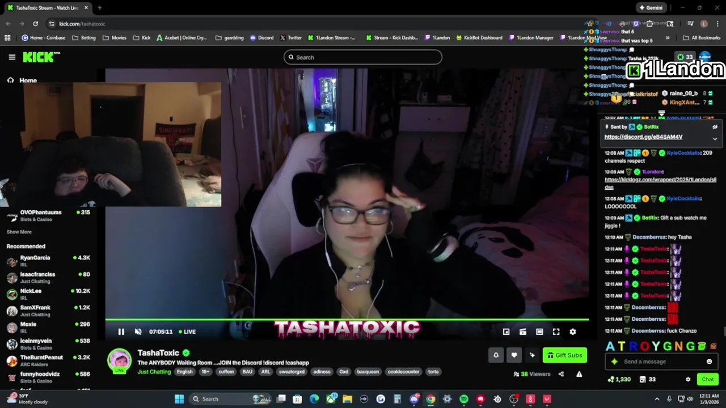
Task: Open video player settings gear
Action: [x=572, y=331]
